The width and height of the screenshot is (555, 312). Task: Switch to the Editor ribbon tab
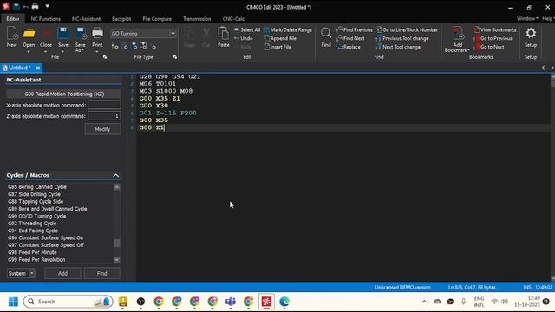pos(13,19)
